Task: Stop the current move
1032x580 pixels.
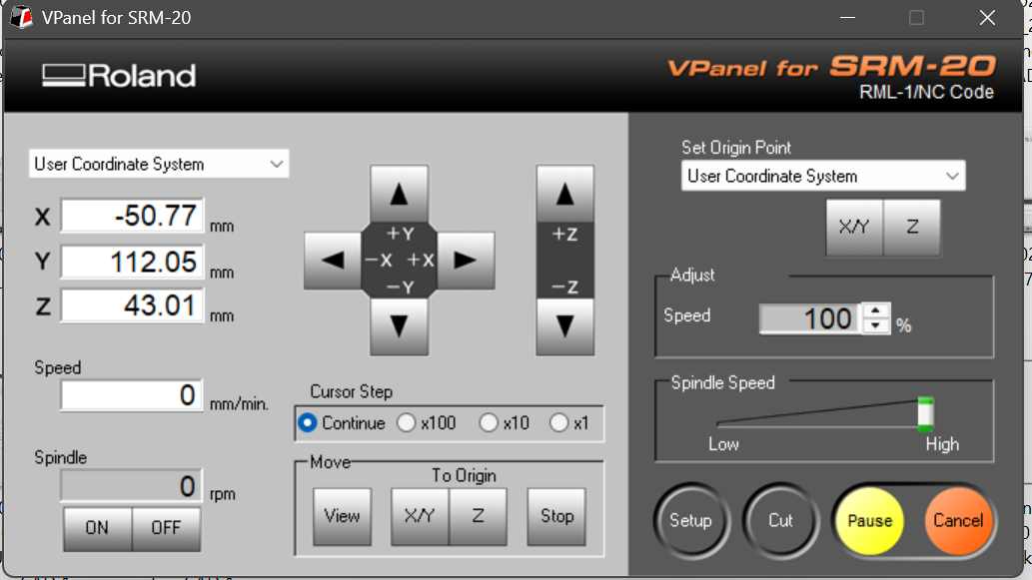Action: click(x=556, y=516)
